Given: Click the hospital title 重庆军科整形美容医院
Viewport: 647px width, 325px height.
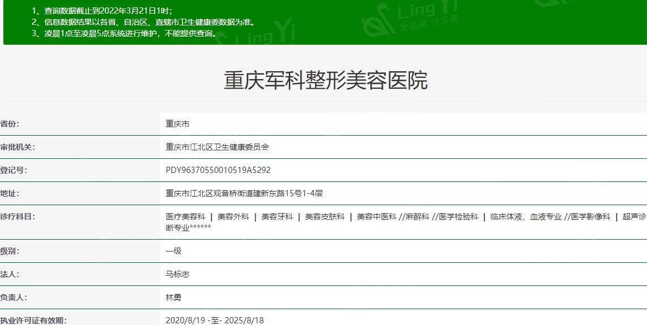Looking at the screenshot, I should [325, 80].
